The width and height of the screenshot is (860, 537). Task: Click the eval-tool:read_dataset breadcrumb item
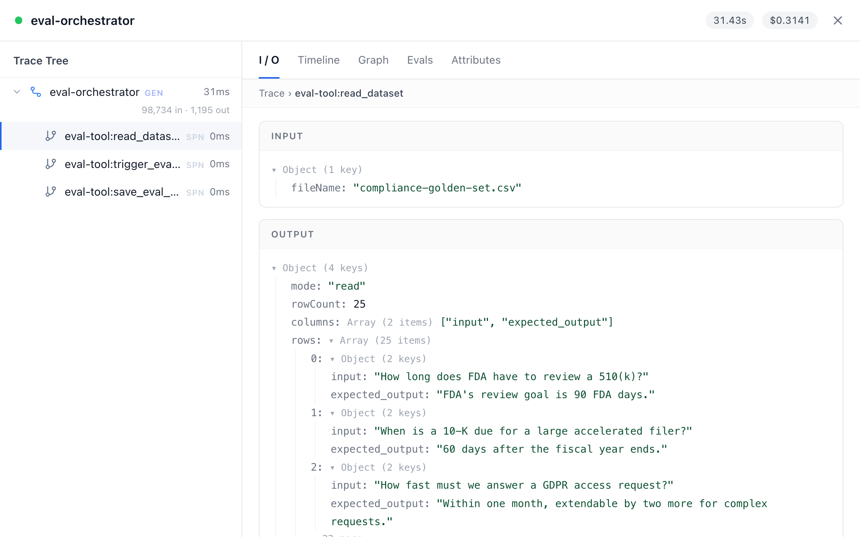click(x=349, y=93)
